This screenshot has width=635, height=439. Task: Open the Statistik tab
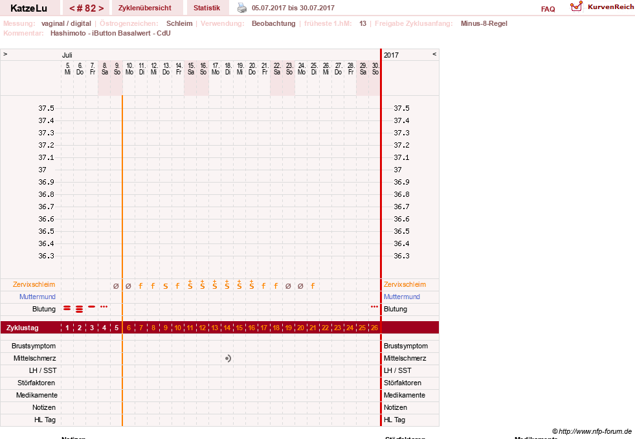(x=206, y=8)
